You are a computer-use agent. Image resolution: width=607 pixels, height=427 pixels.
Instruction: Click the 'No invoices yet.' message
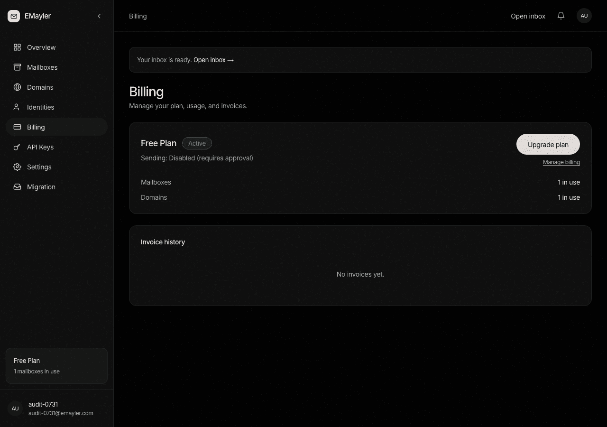pyautogui.click(x=360, y=274)
